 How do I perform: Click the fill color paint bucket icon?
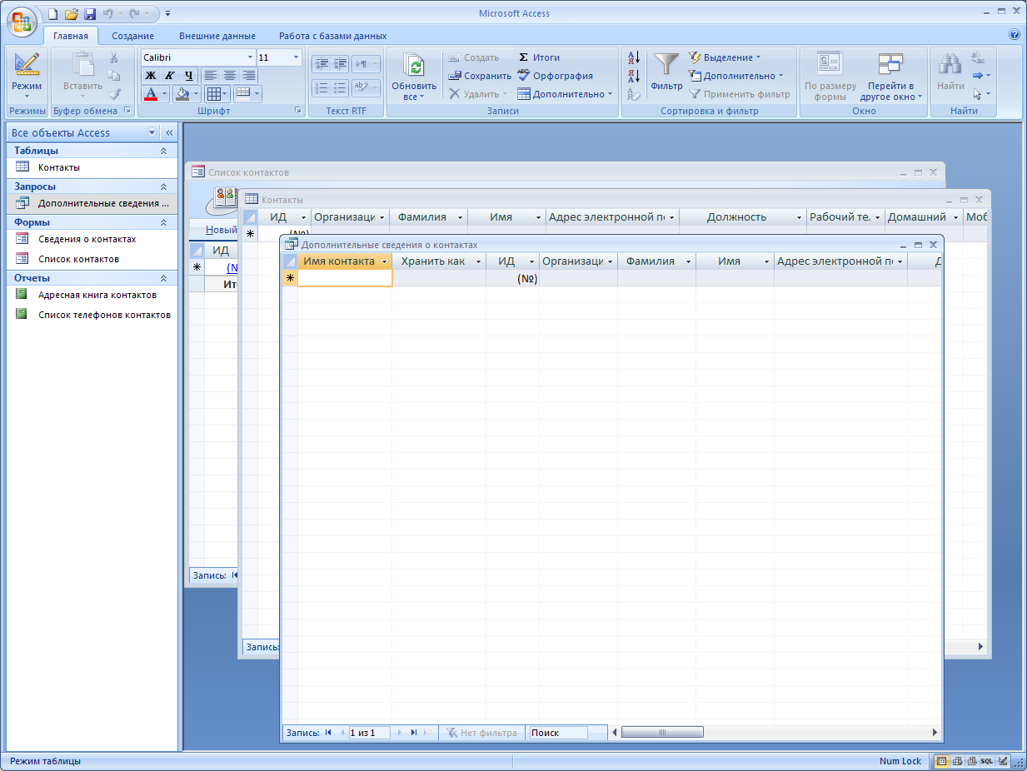[x=182, y=94]
